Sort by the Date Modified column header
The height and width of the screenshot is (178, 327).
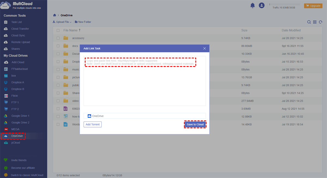click(291, 30)
